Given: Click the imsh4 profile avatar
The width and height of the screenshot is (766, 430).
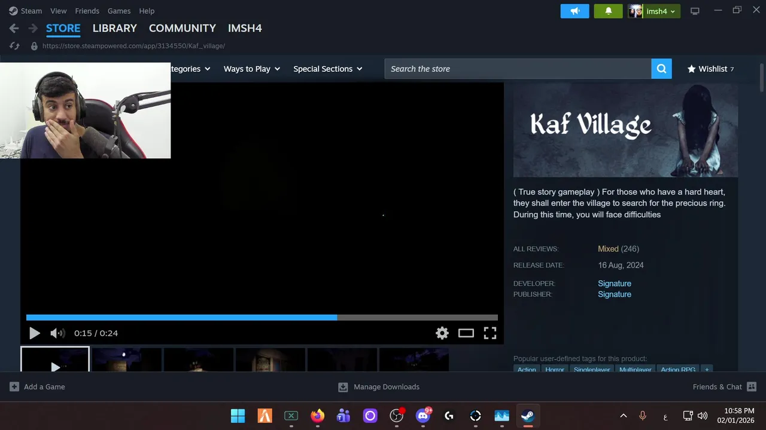Looking at the screenshot, I should coord(636,11).
